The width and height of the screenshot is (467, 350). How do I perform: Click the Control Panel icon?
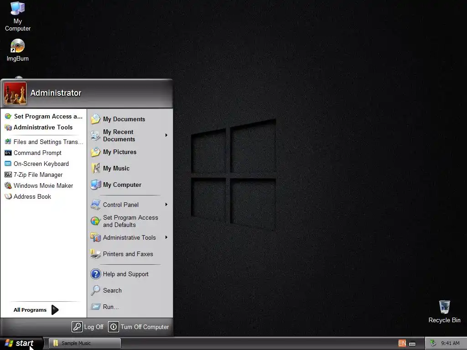coord(96,205)
